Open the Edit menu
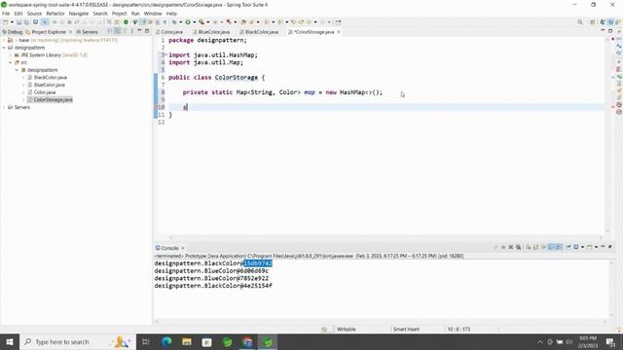 pos(18,14)
